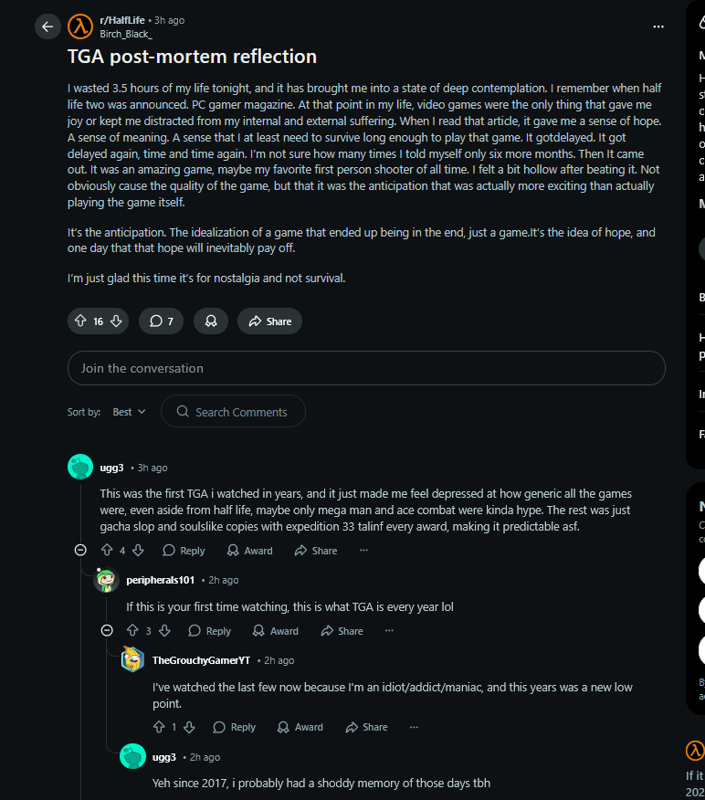Downvote the main post
This screenshot has height=800, width=705.
pyautogui.click(x=116, y=321)
